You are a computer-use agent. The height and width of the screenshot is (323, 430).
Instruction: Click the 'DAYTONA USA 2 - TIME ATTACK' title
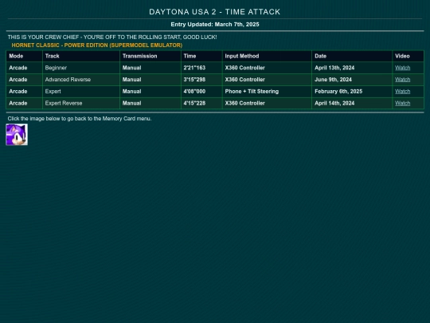(215, 12)
